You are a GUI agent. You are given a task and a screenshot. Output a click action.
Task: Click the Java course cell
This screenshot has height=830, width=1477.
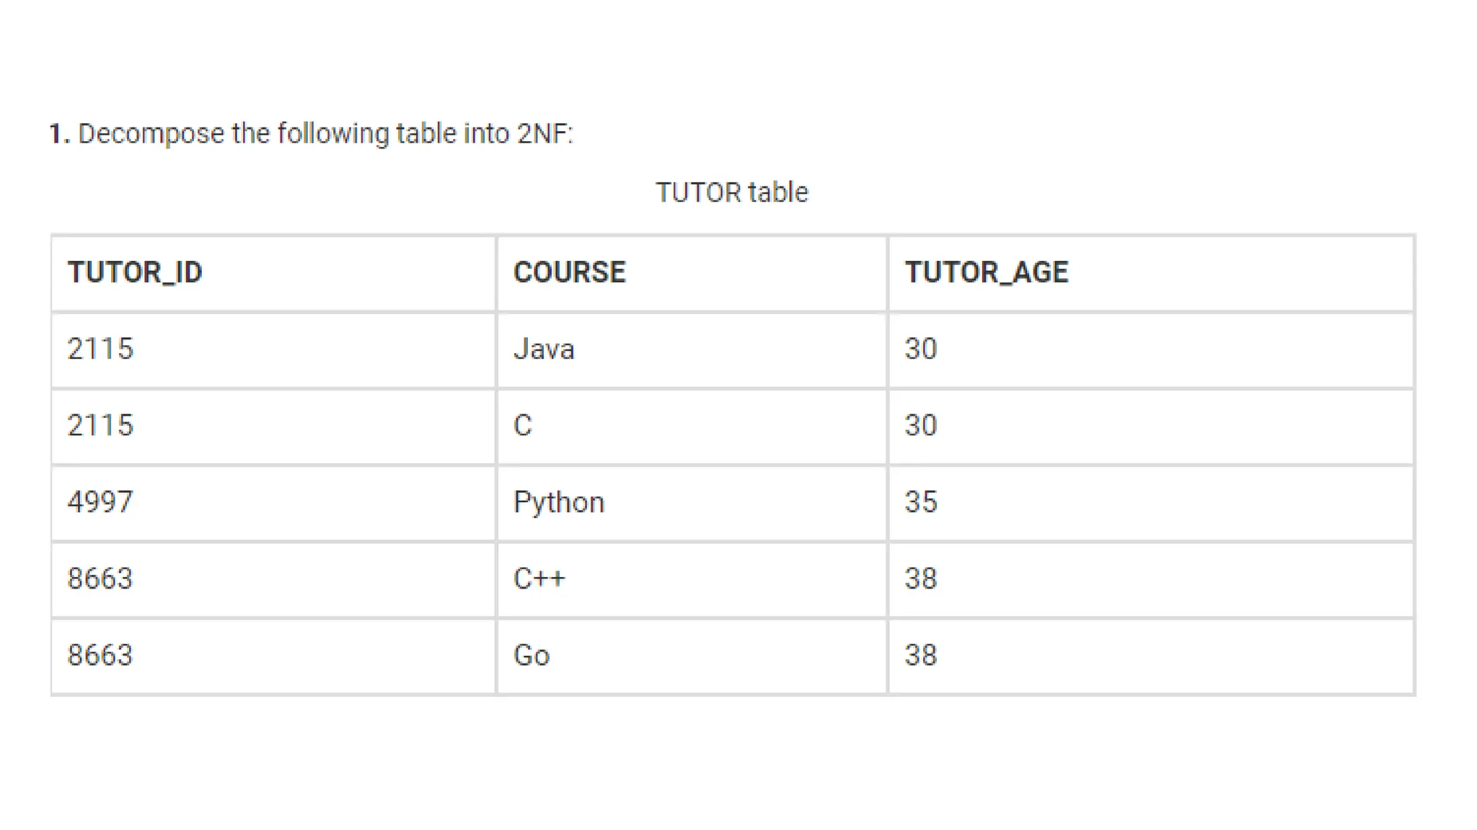(x=544, y=349)
